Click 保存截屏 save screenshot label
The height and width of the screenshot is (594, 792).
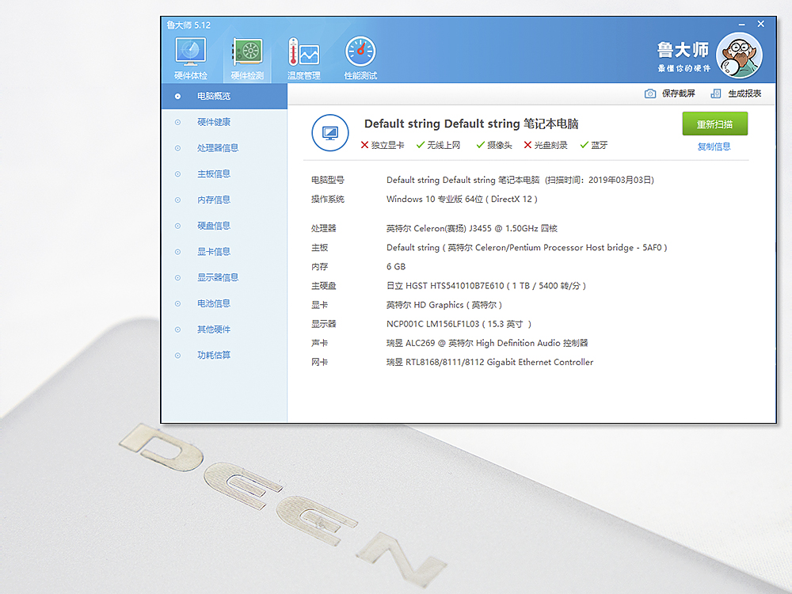(679, 93)
